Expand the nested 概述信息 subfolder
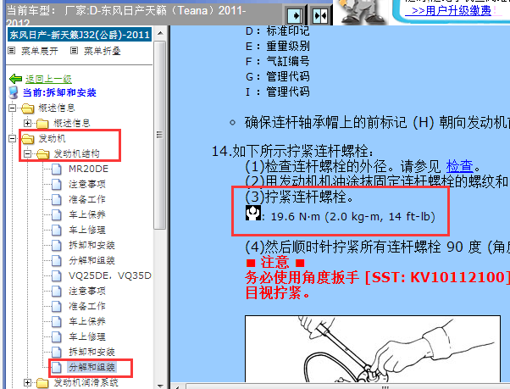Image resolution: width=510 pixels, height=389 pixels. (x=28, y=123)
